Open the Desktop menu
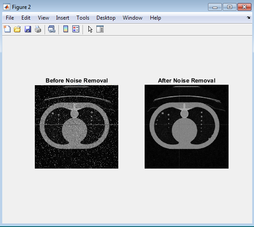This screenshot has height=227, width=254. (106, 18)
